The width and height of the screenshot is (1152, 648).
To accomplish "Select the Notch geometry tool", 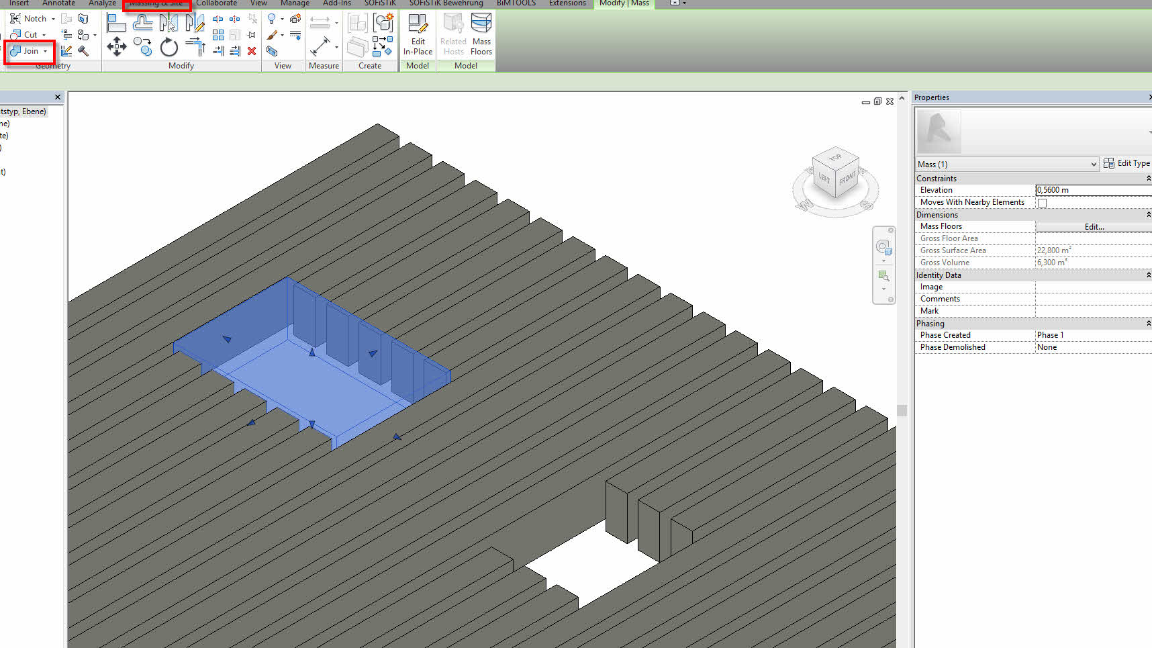I will tap(28, 19).
